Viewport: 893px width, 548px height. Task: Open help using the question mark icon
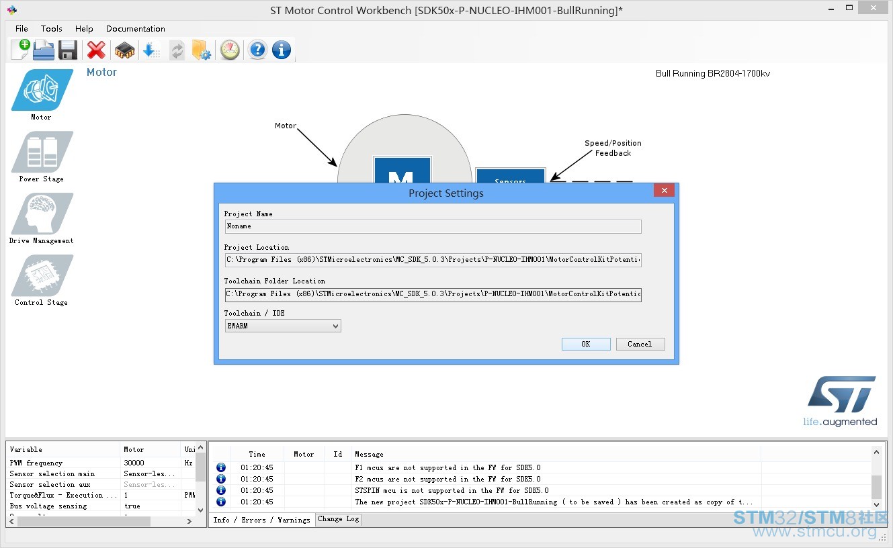pyautogui.click(x=257, y=50)
